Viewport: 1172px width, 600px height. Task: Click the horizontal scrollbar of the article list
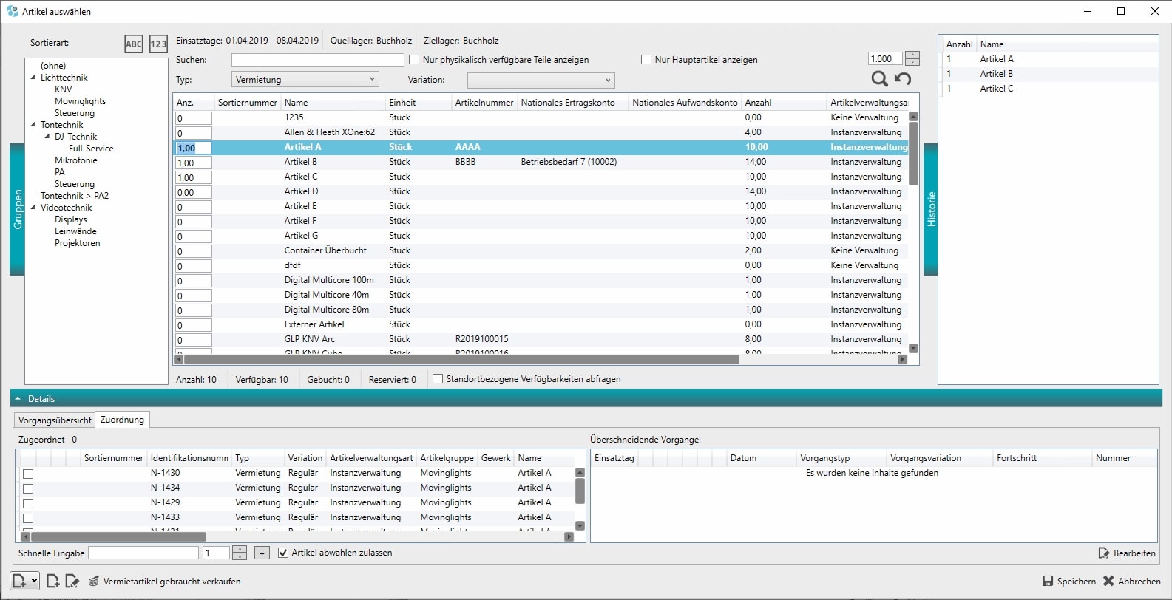pos(462,360)
